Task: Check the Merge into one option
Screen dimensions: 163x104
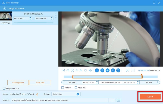Action: [4, 88]
